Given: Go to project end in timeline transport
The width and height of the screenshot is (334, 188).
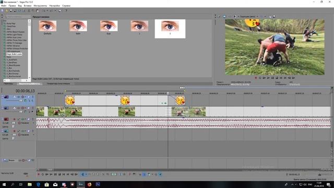Looking at the screenshot, I should coord(68,174).
